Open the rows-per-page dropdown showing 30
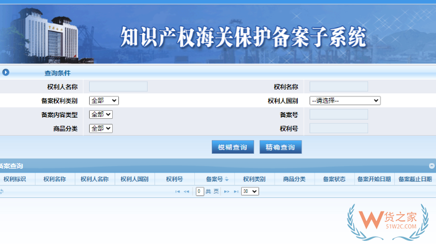The height and width of the screenshot is (249, 436). click(x=250, y=191)
